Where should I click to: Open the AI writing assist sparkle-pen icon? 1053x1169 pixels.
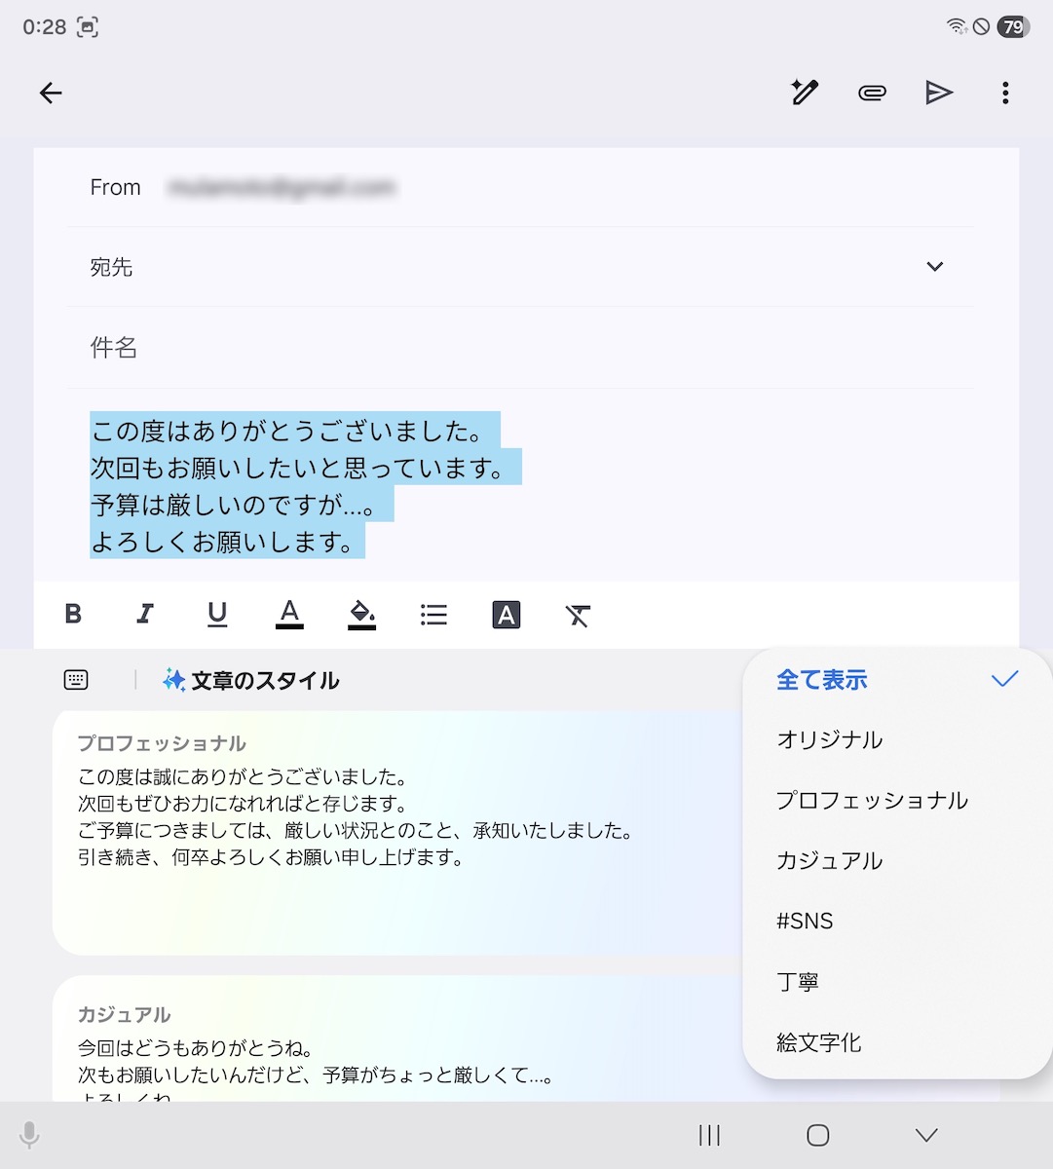pos(804,93)
